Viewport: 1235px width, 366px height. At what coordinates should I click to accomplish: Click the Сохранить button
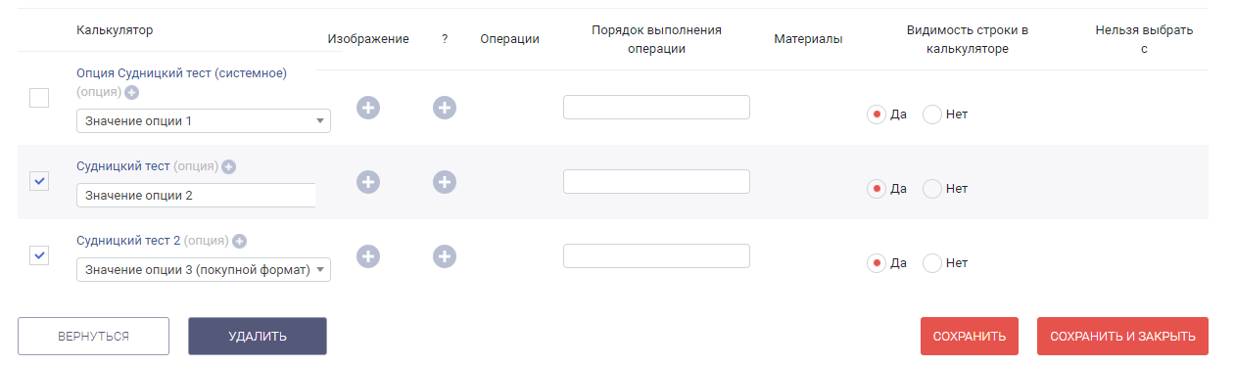(x=970, y=337)
